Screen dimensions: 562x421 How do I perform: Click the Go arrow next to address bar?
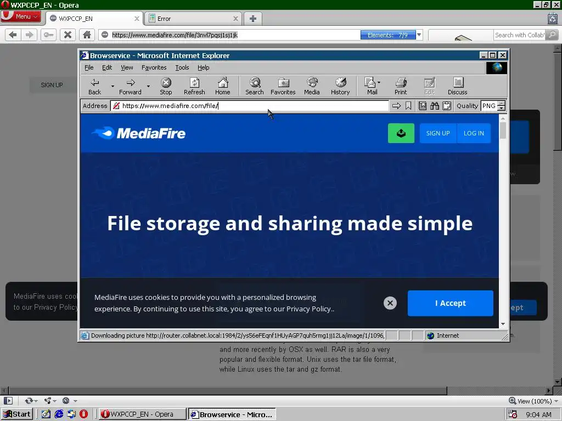[396, 106]
